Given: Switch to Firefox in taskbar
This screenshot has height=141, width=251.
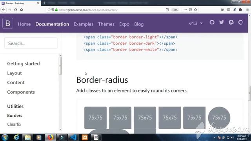Looking at the screenshot, I should tap(50, 137).
